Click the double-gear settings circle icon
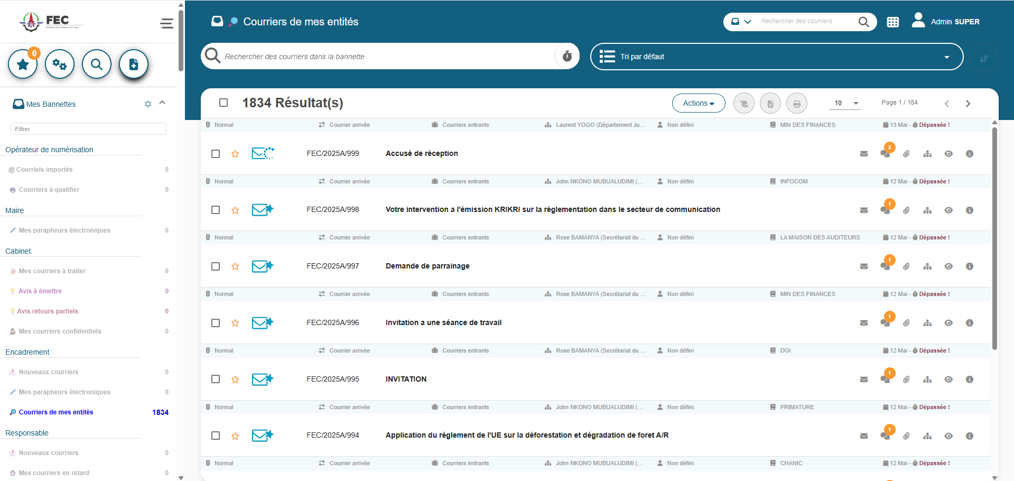 pos(59,63)
